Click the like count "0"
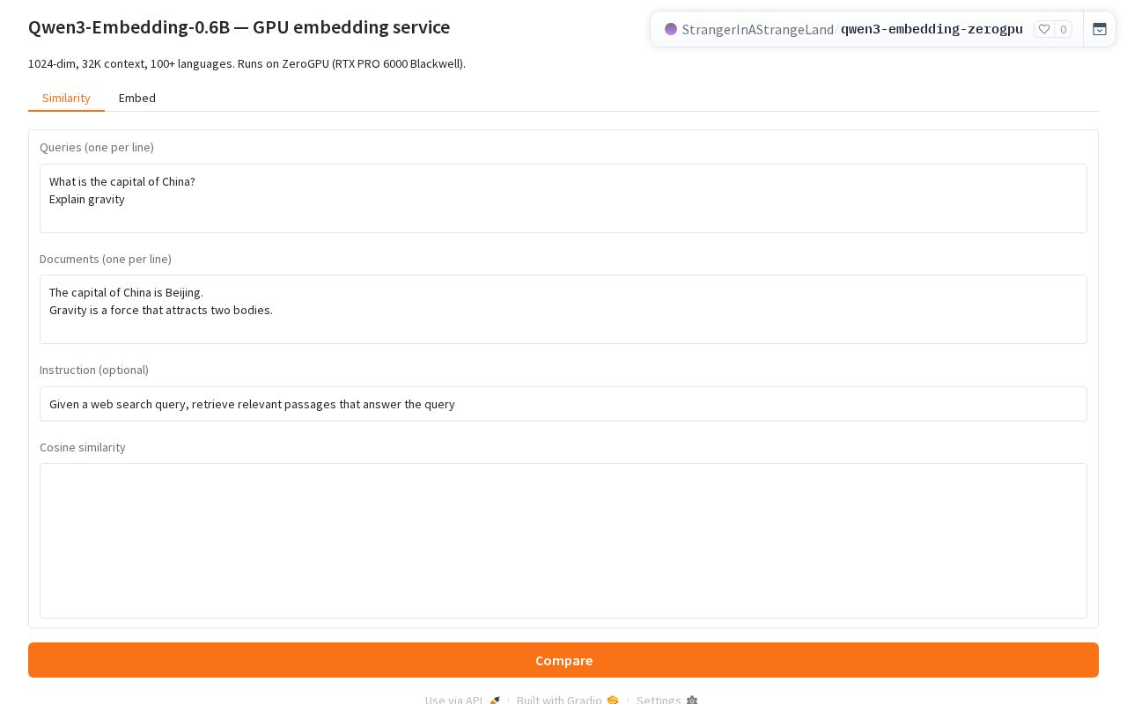The width and height of the screenshot is (1127, 704). point(1063,29)
